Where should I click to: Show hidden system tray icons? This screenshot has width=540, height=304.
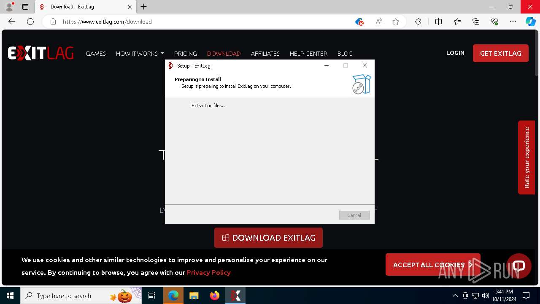coord(455,296)
